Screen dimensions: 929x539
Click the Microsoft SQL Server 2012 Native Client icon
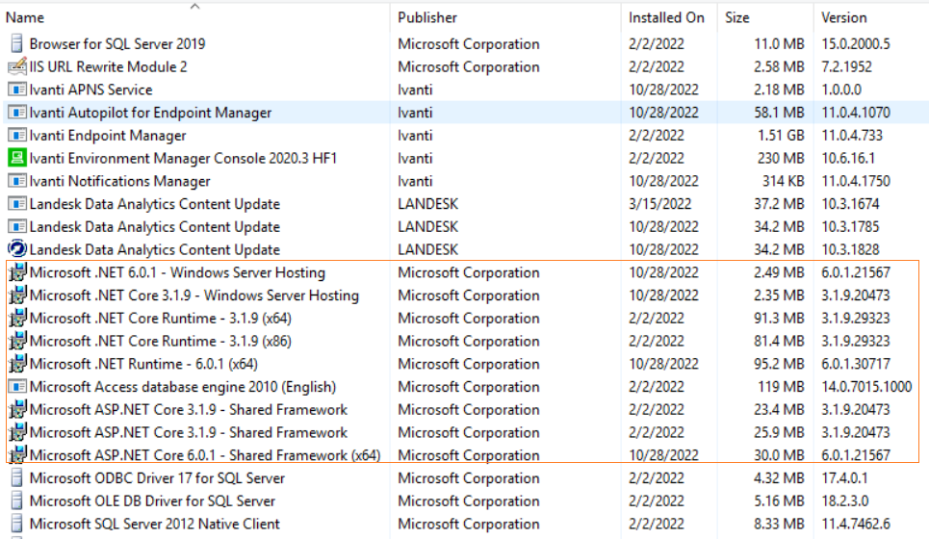tap(16, 524)
